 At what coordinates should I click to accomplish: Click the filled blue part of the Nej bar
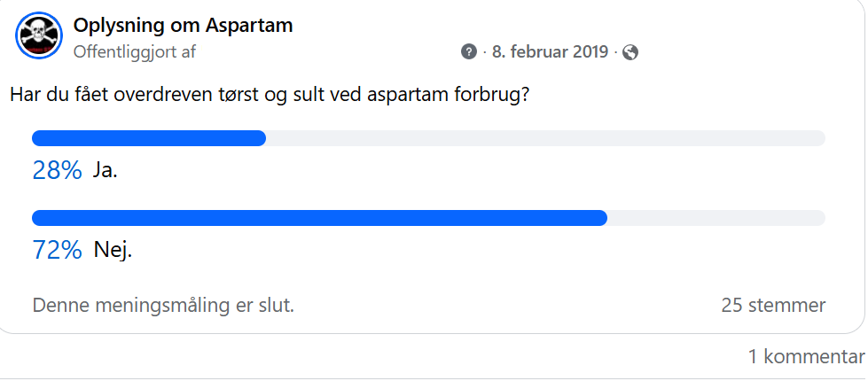(319, 218)
